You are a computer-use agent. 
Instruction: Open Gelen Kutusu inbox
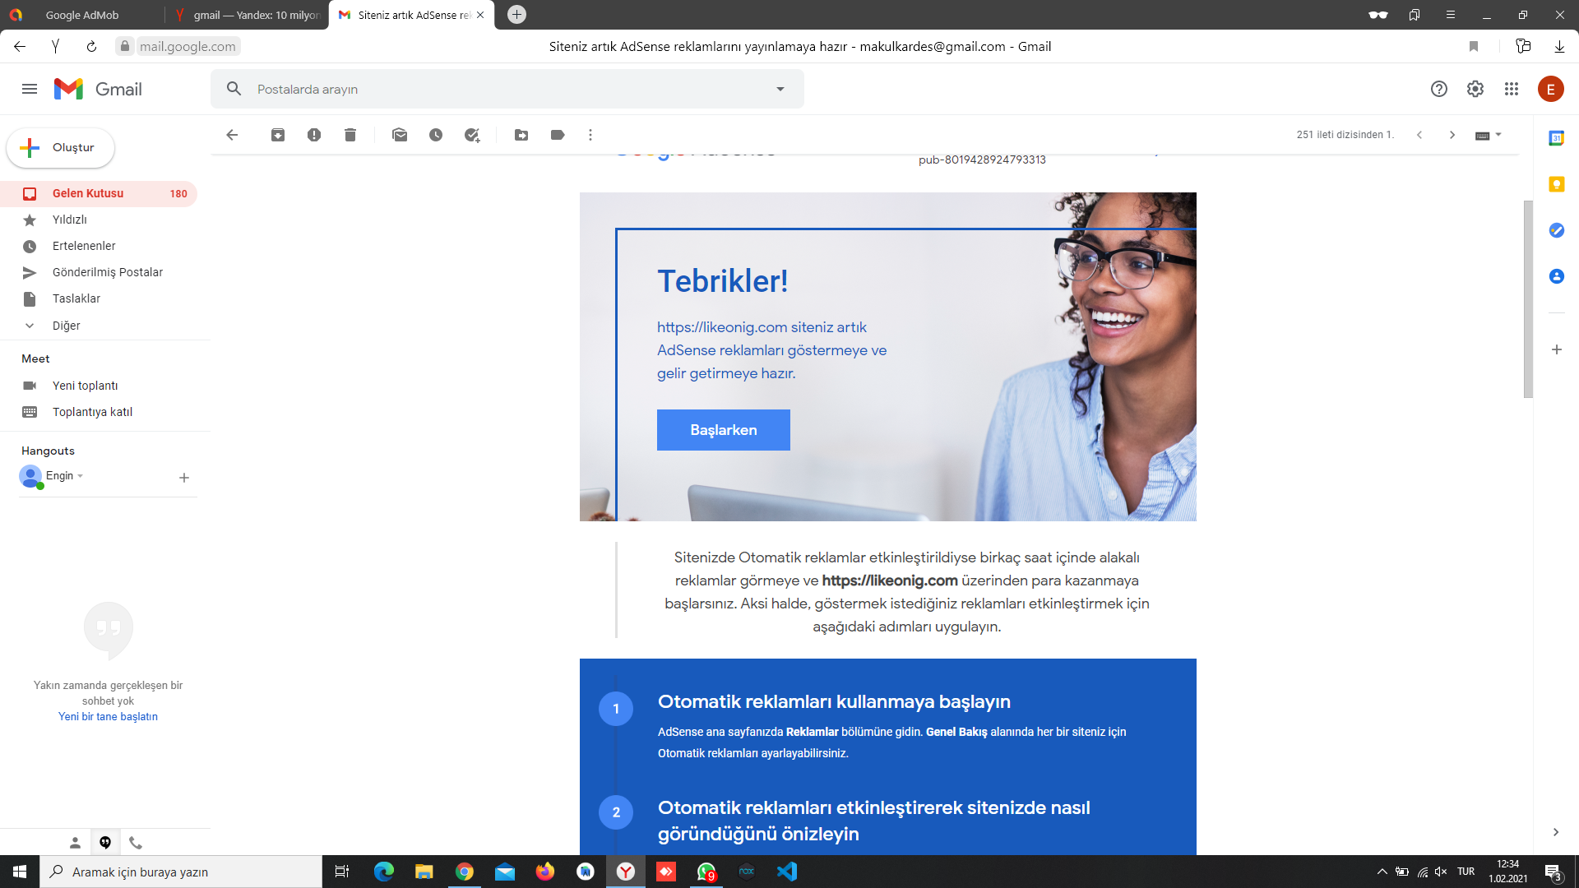[x=99, y=193]
